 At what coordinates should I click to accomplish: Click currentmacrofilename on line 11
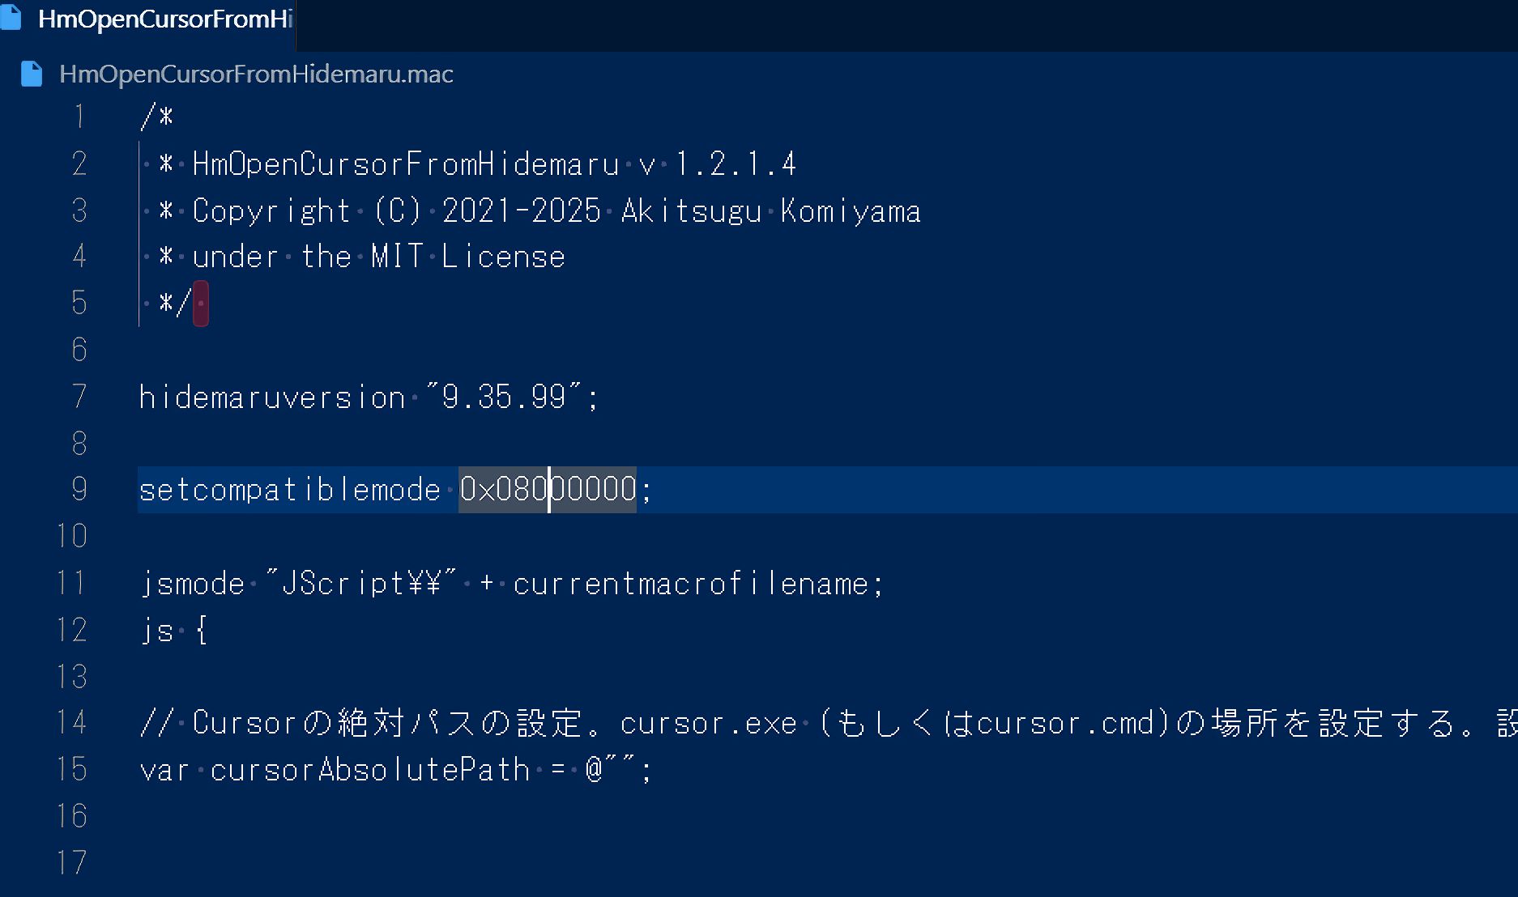point(690,584)
